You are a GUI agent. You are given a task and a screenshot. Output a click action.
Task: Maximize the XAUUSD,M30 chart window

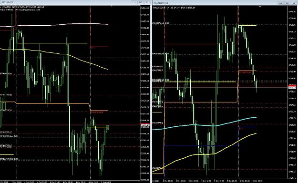pos(288,3)
